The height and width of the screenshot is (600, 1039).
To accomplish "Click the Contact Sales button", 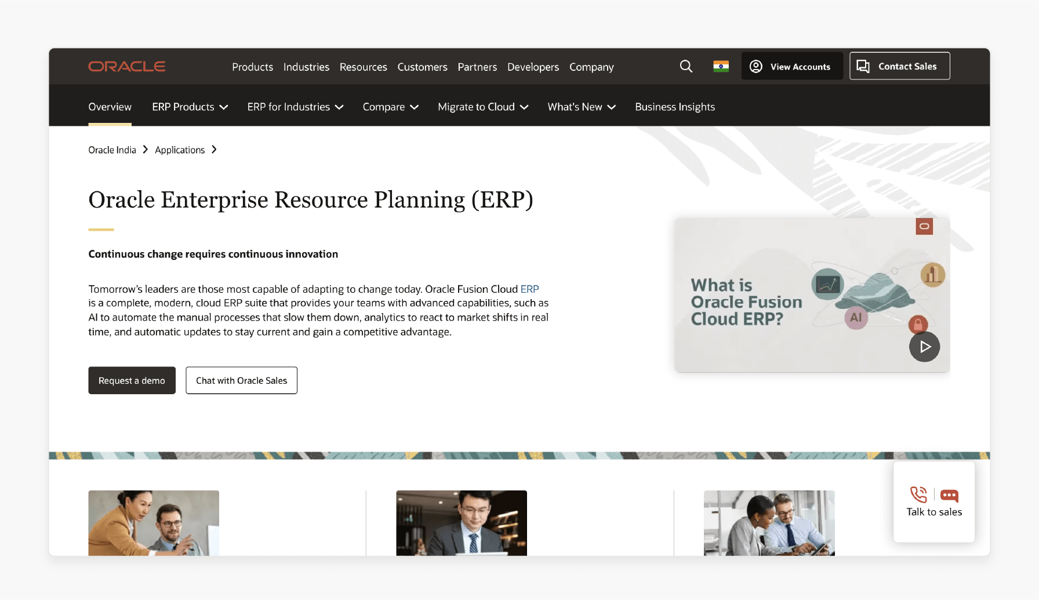I will tap(900, 66).
